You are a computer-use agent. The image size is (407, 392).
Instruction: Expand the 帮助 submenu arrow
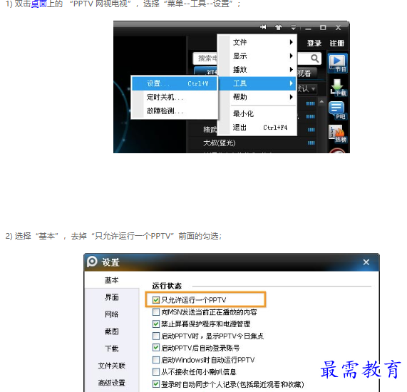(292, 97)
